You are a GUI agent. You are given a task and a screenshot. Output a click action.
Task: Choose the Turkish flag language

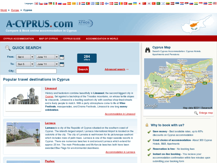click(x=126, y=4)
